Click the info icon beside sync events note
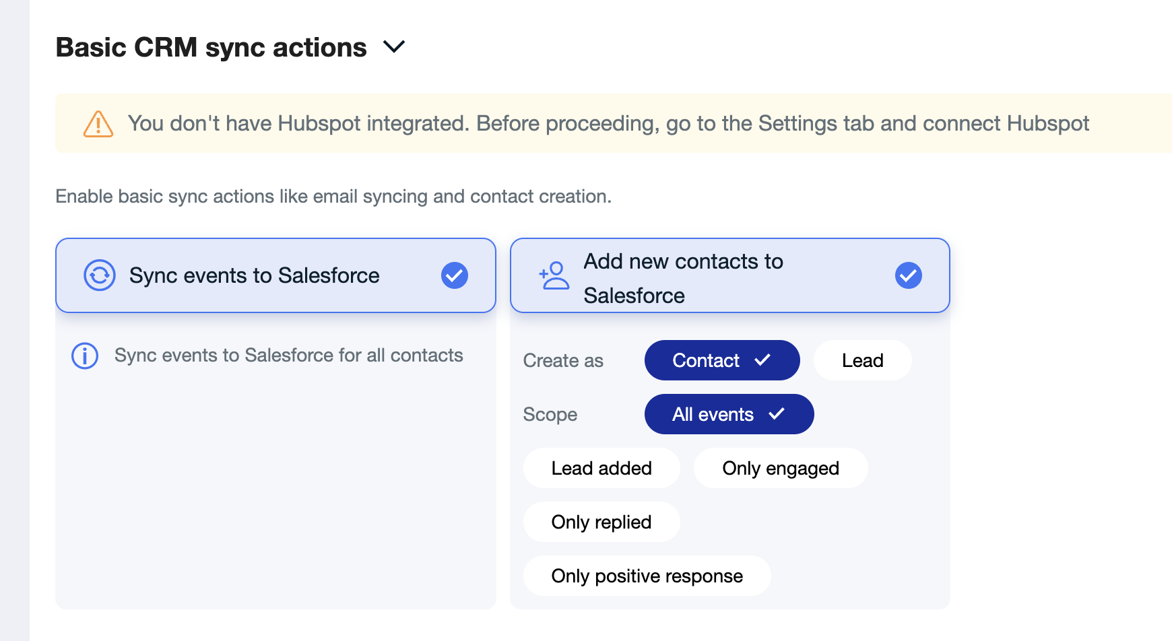Image resolution: width=1172 pixels, height=641 pixels. (x=85, y=356)
